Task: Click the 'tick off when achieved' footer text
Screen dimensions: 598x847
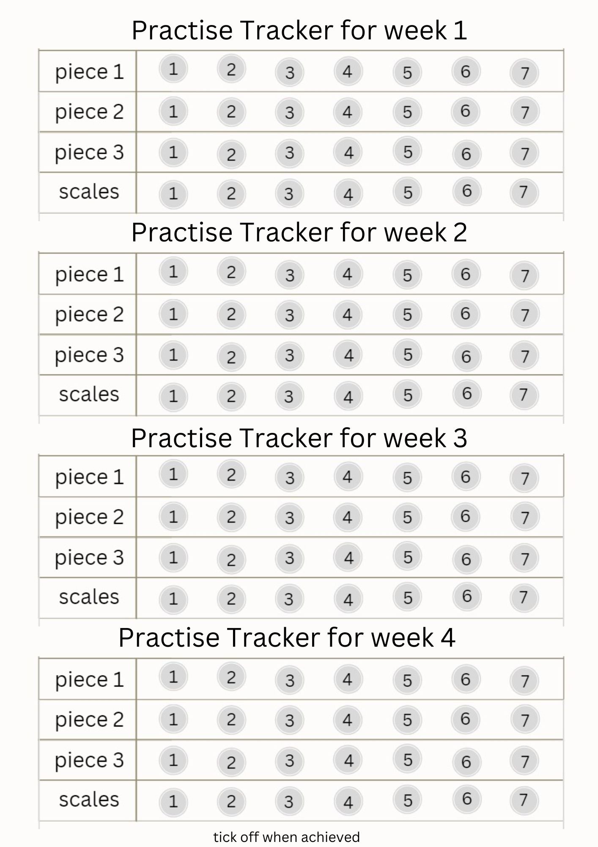Action: tap(286, 837)
